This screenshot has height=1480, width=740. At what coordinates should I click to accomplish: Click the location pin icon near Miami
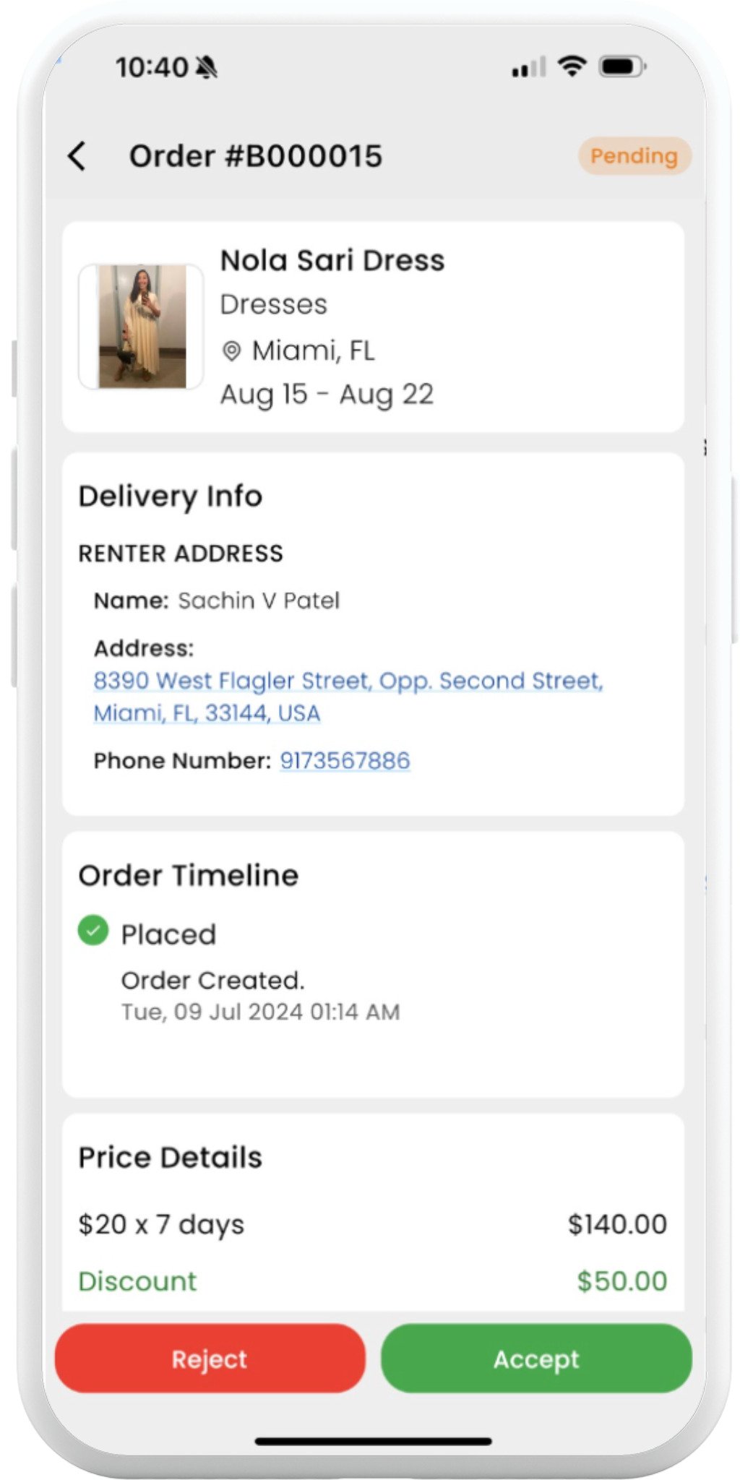[231, 351]
